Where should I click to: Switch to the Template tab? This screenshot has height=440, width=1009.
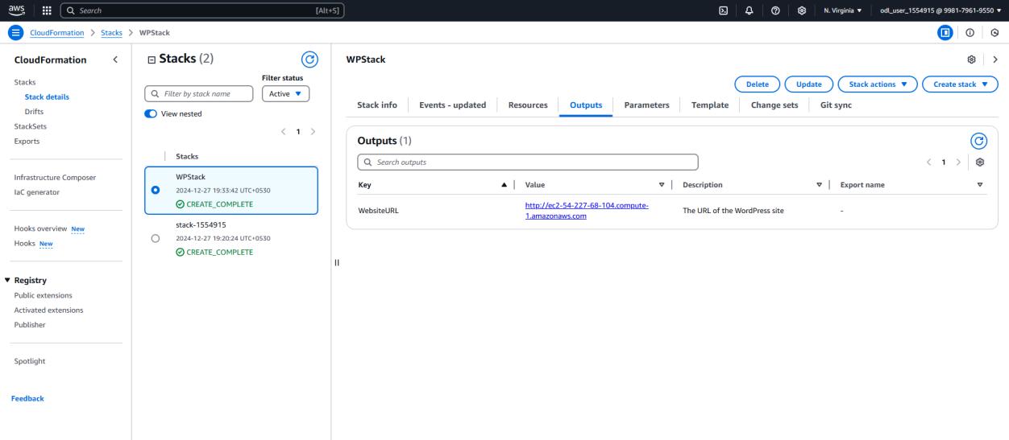pyautogui.click(x=709, y=105)
